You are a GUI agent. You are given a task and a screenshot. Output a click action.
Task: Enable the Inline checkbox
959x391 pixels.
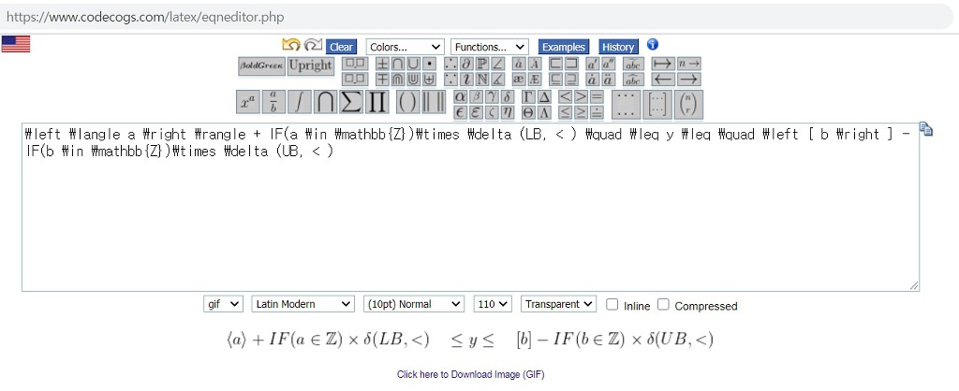point(612,304)
